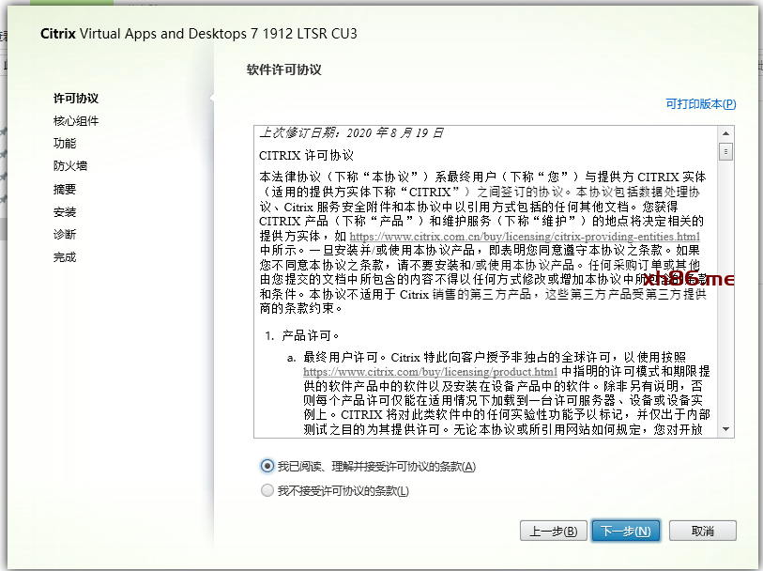
Task: Open the 可打印版本(P) printable version link
Action: click(x=701, y=103)
